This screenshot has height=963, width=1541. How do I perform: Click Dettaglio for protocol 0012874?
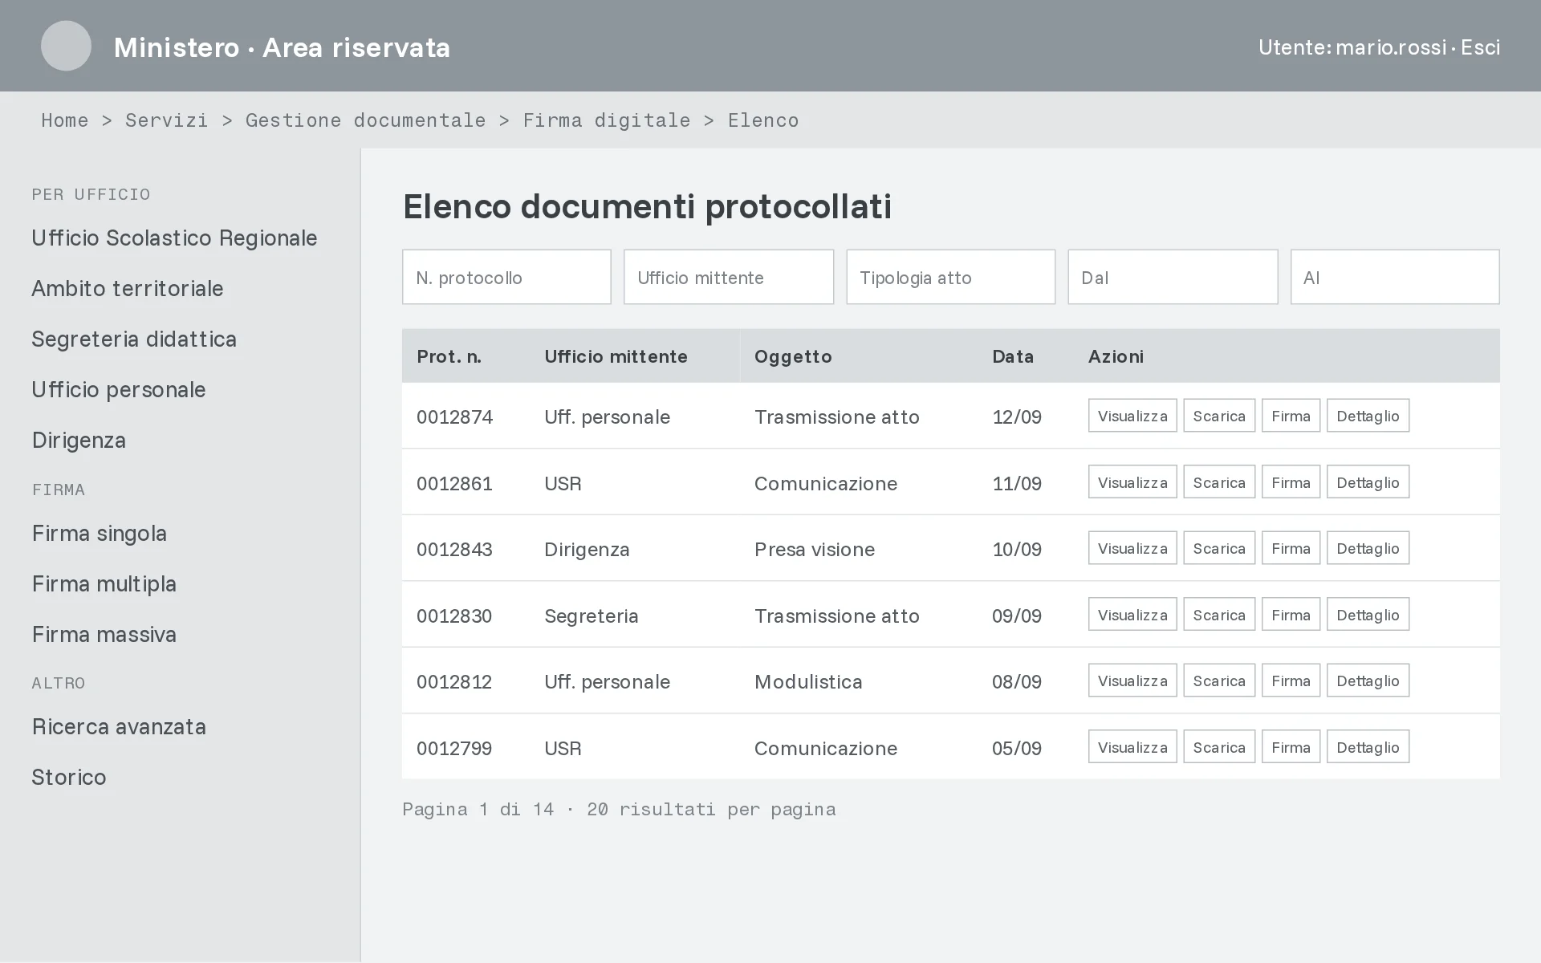click(1368, 416)
